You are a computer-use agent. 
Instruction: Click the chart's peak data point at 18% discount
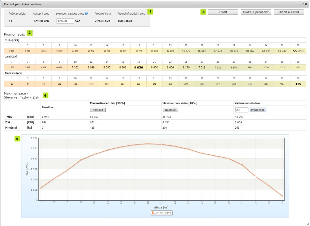coord(148,144)
